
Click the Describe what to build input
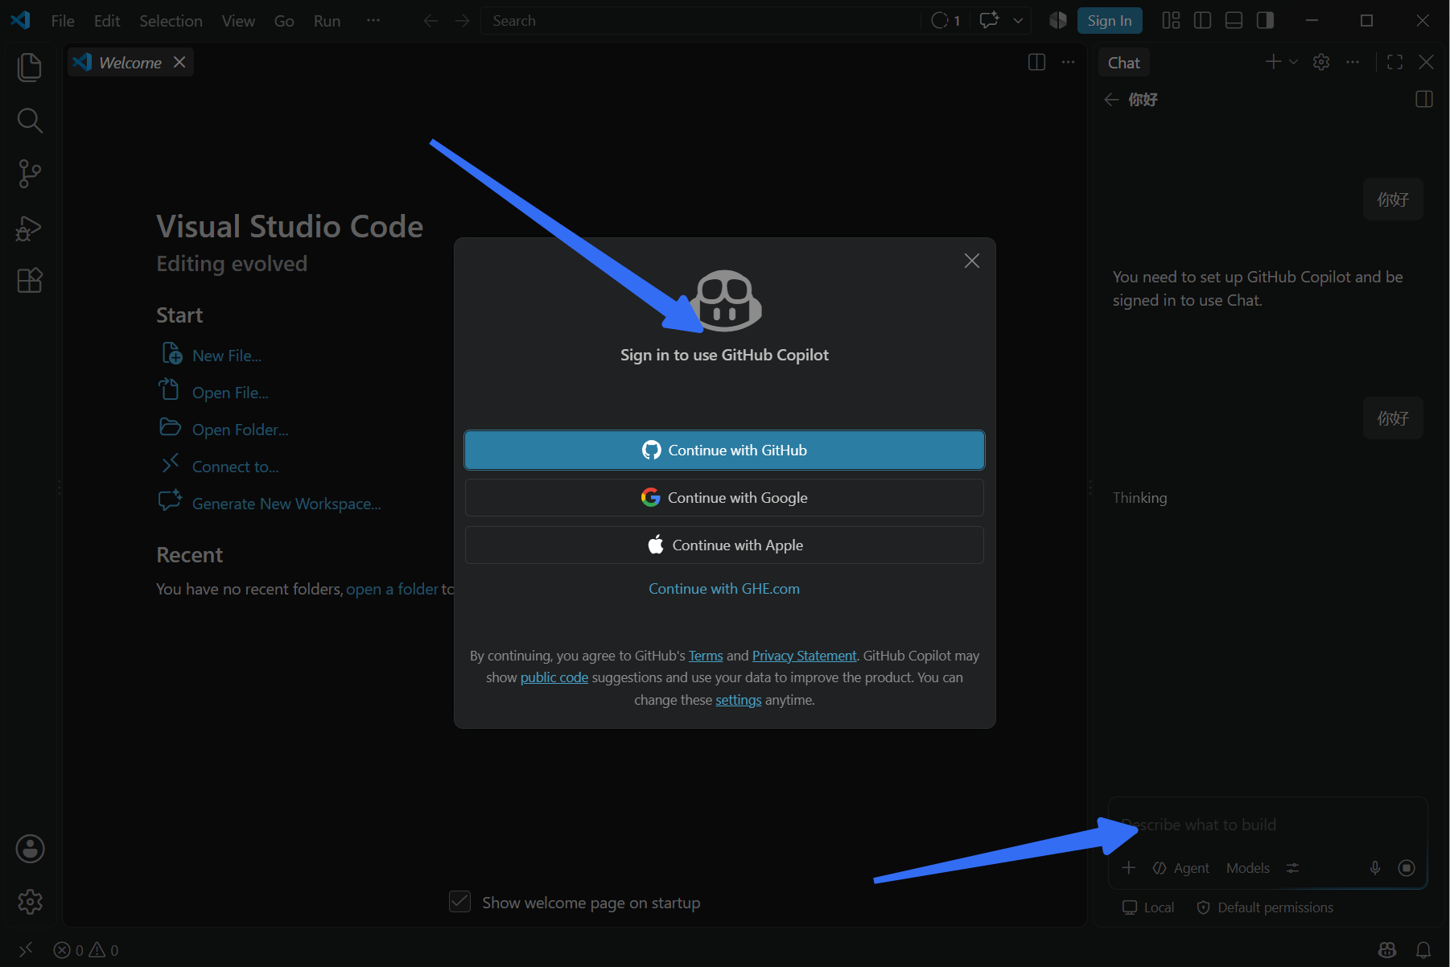point(1267,825)
